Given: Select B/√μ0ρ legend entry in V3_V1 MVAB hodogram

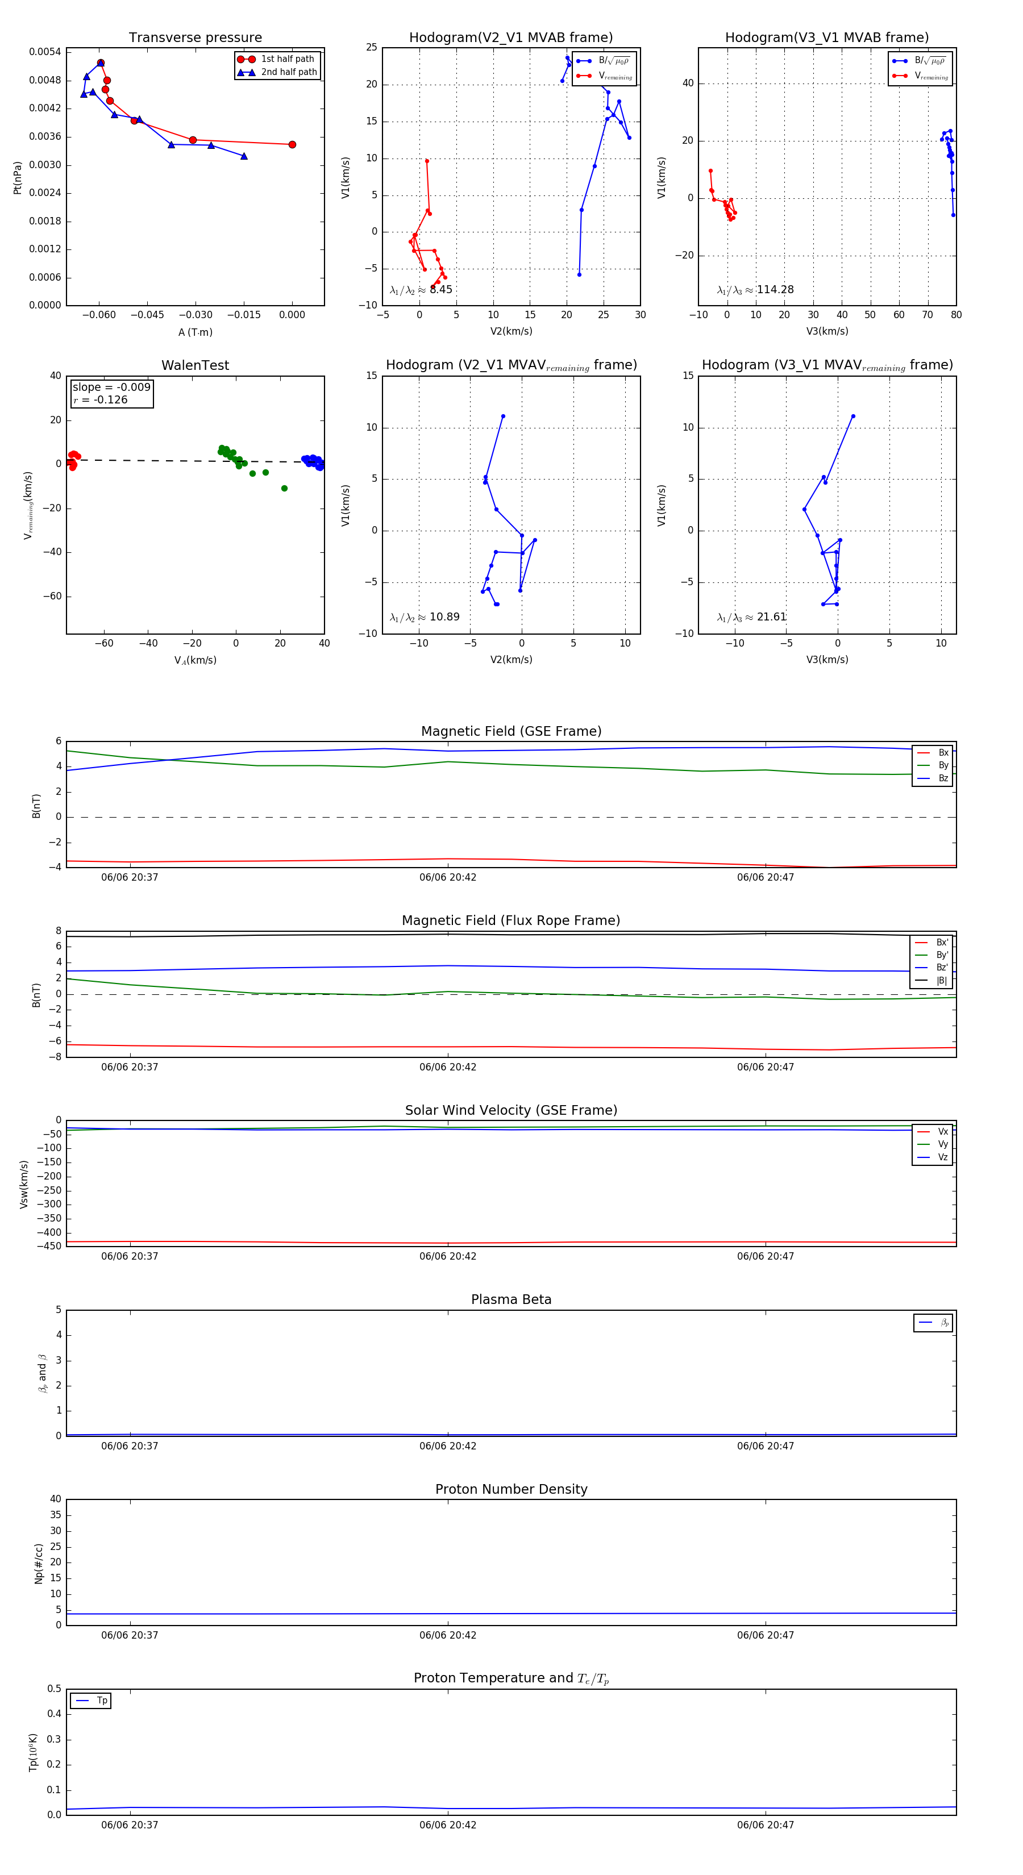Looking at the screenshot, I should [x=920, y=61].
